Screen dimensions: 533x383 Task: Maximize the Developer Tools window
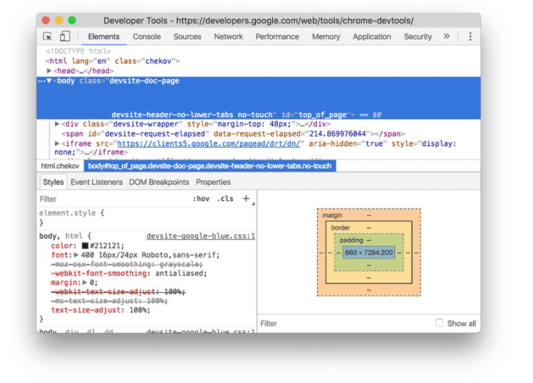click(72, 21)
